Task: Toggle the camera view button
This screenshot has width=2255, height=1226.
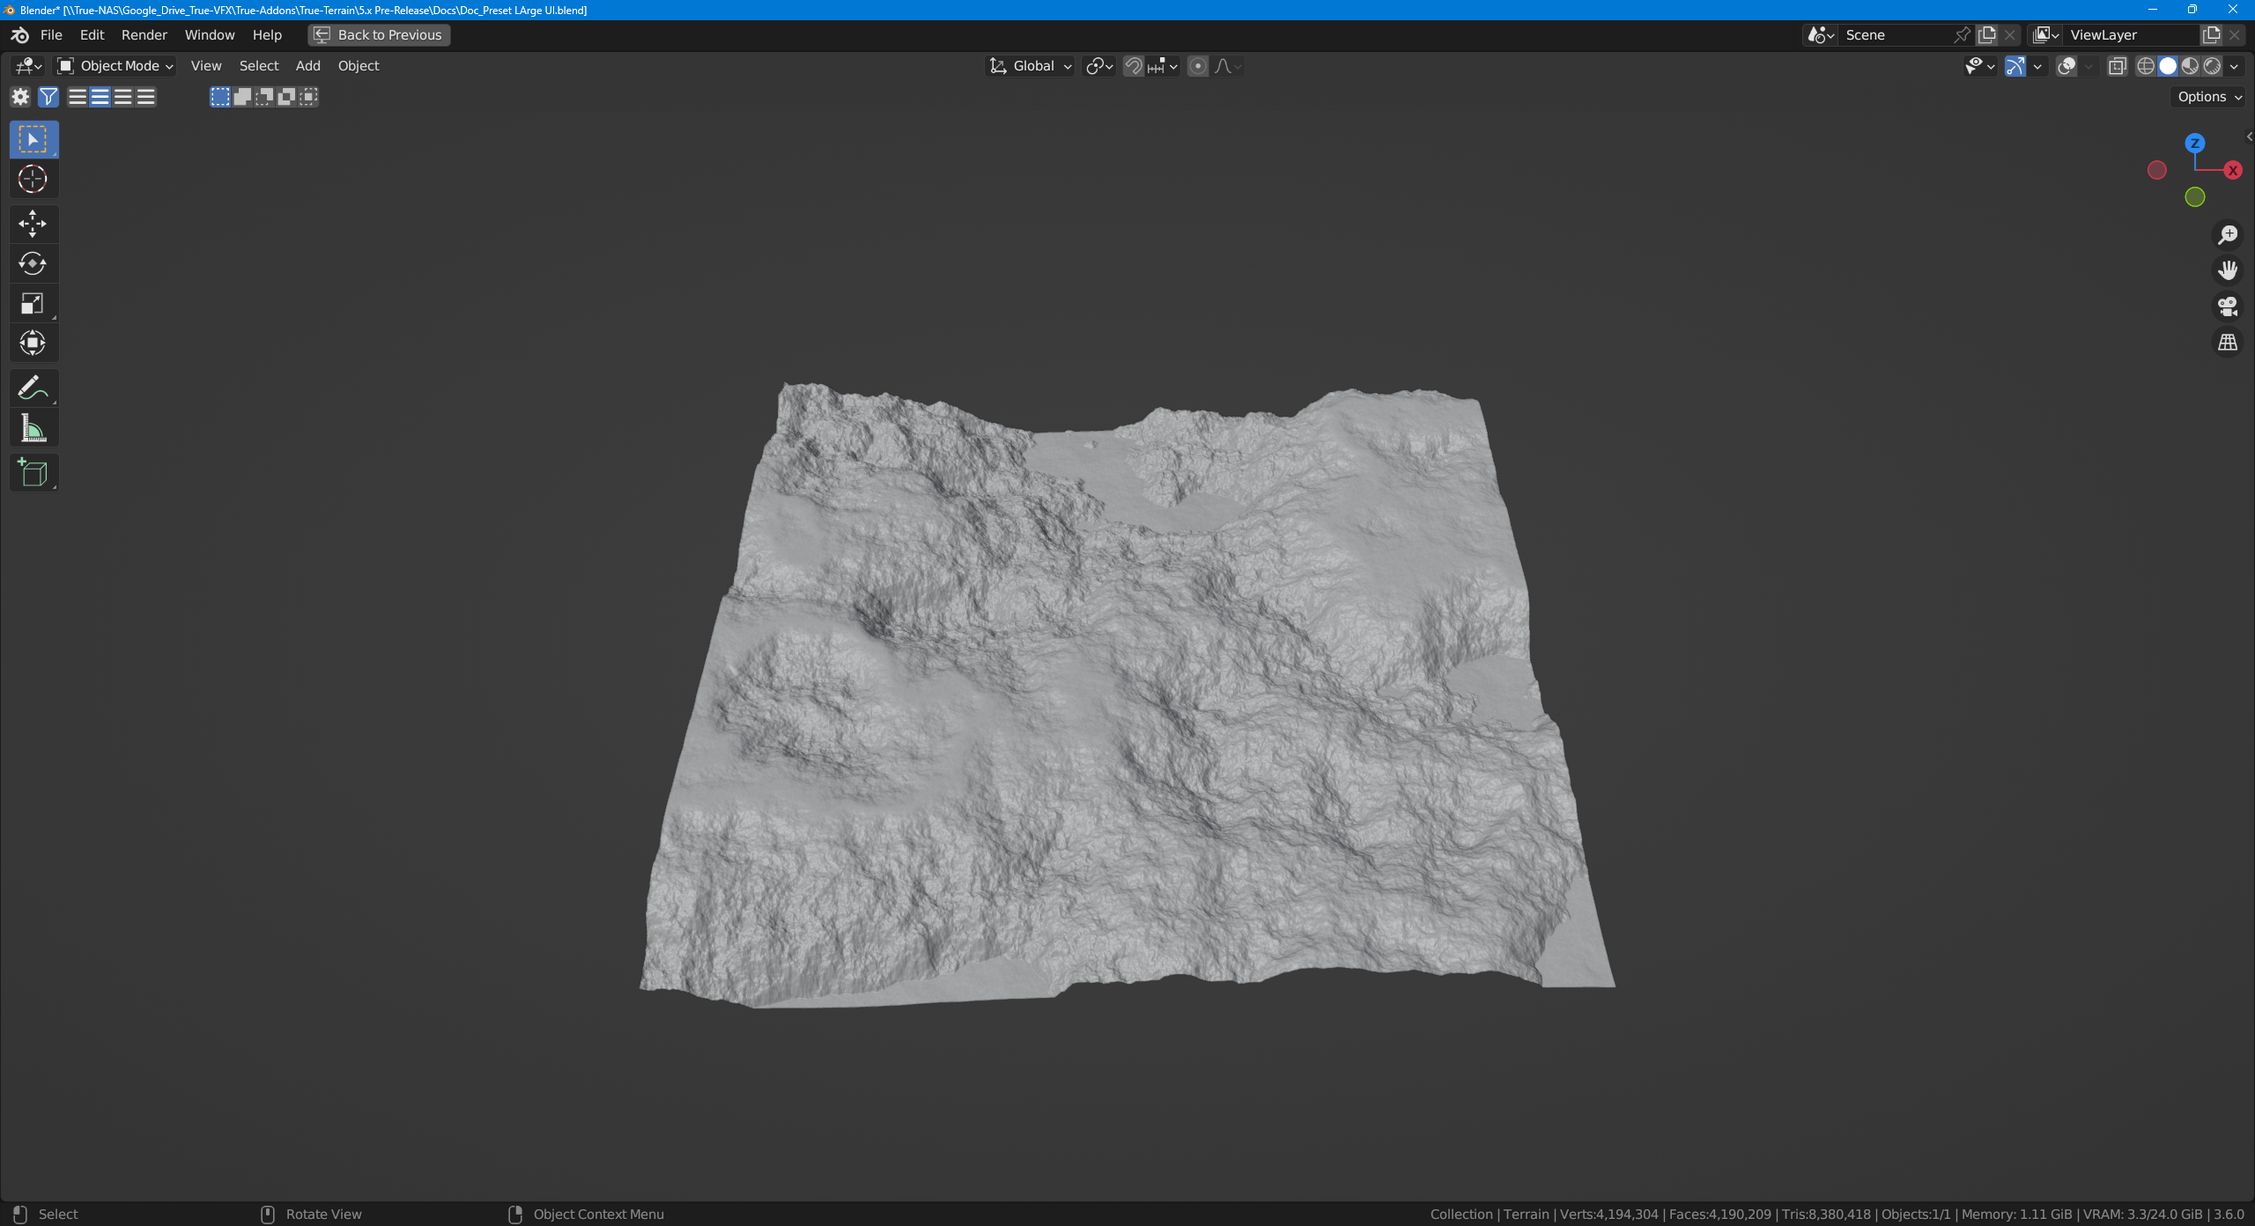Action: pos(2228,306)
